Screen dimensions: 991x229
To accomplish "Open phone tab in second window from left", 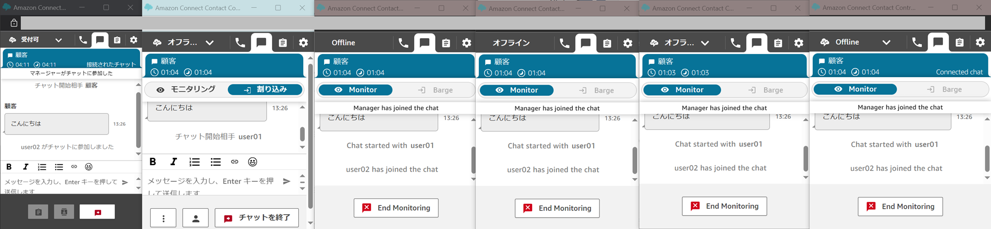I will (240, 43).
